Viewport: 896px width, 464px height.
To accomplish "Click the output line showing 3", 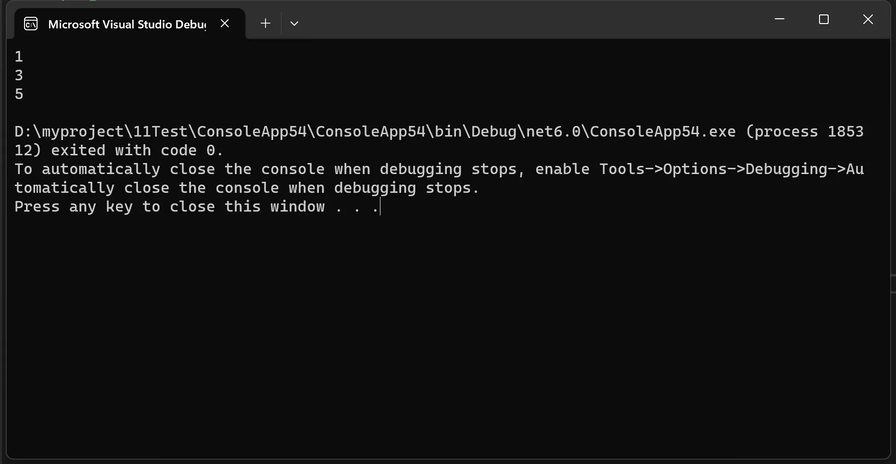I will [19, 75].
